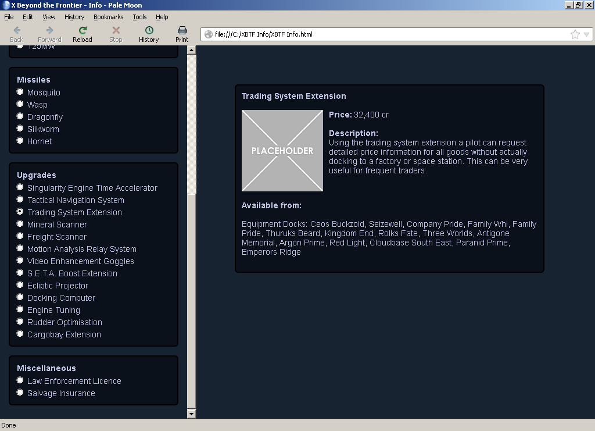This screenshot has width=595, height=431.
Task: Click the Upgrades section heading
Action: pyautogui.click(x=37, y=175)
